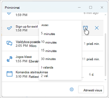Select 15 minutės from snooze menu
Viewport: 109px width, 98px height.
coord(49,51)
